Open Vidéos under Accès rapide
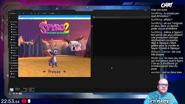The width and height of the screenshot is (185, 104). tap(13, 37)
